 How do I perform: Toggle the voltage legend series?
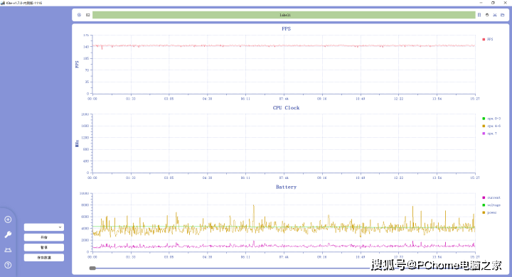coord(491,205)
